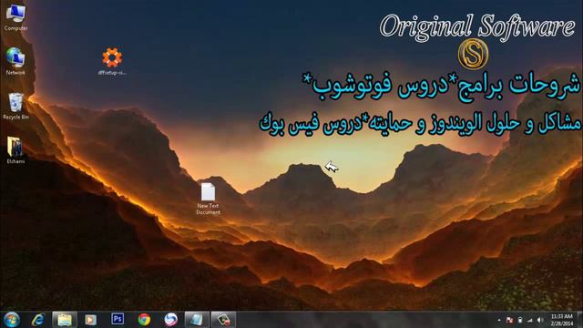Select the New Text Document file
The height and width of the screenshot is (328, 583).
tap(209, 199)
